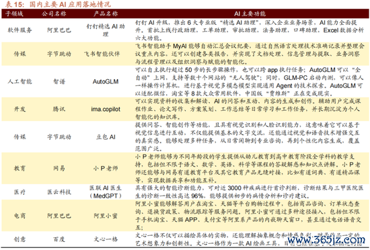Click the 公司名称 column header
370x250 pixels.
click(54, 13)
